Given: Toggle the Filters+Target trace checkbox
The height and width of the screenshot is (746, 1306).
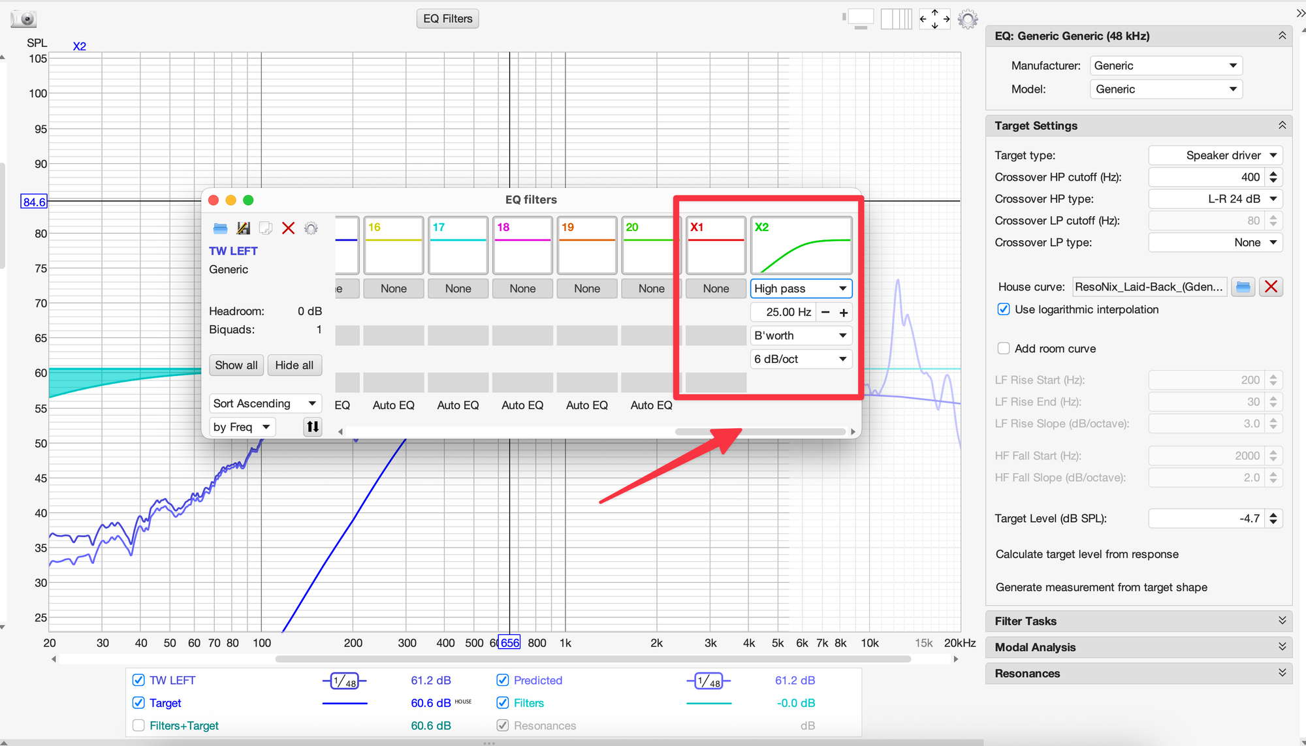Looking at the screenshot, I should pos(138,725).
